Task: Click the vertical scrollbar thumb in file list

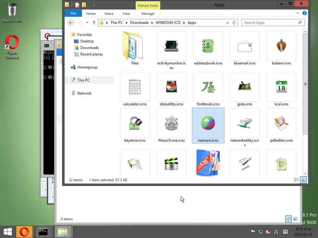Action: (305, 84)
